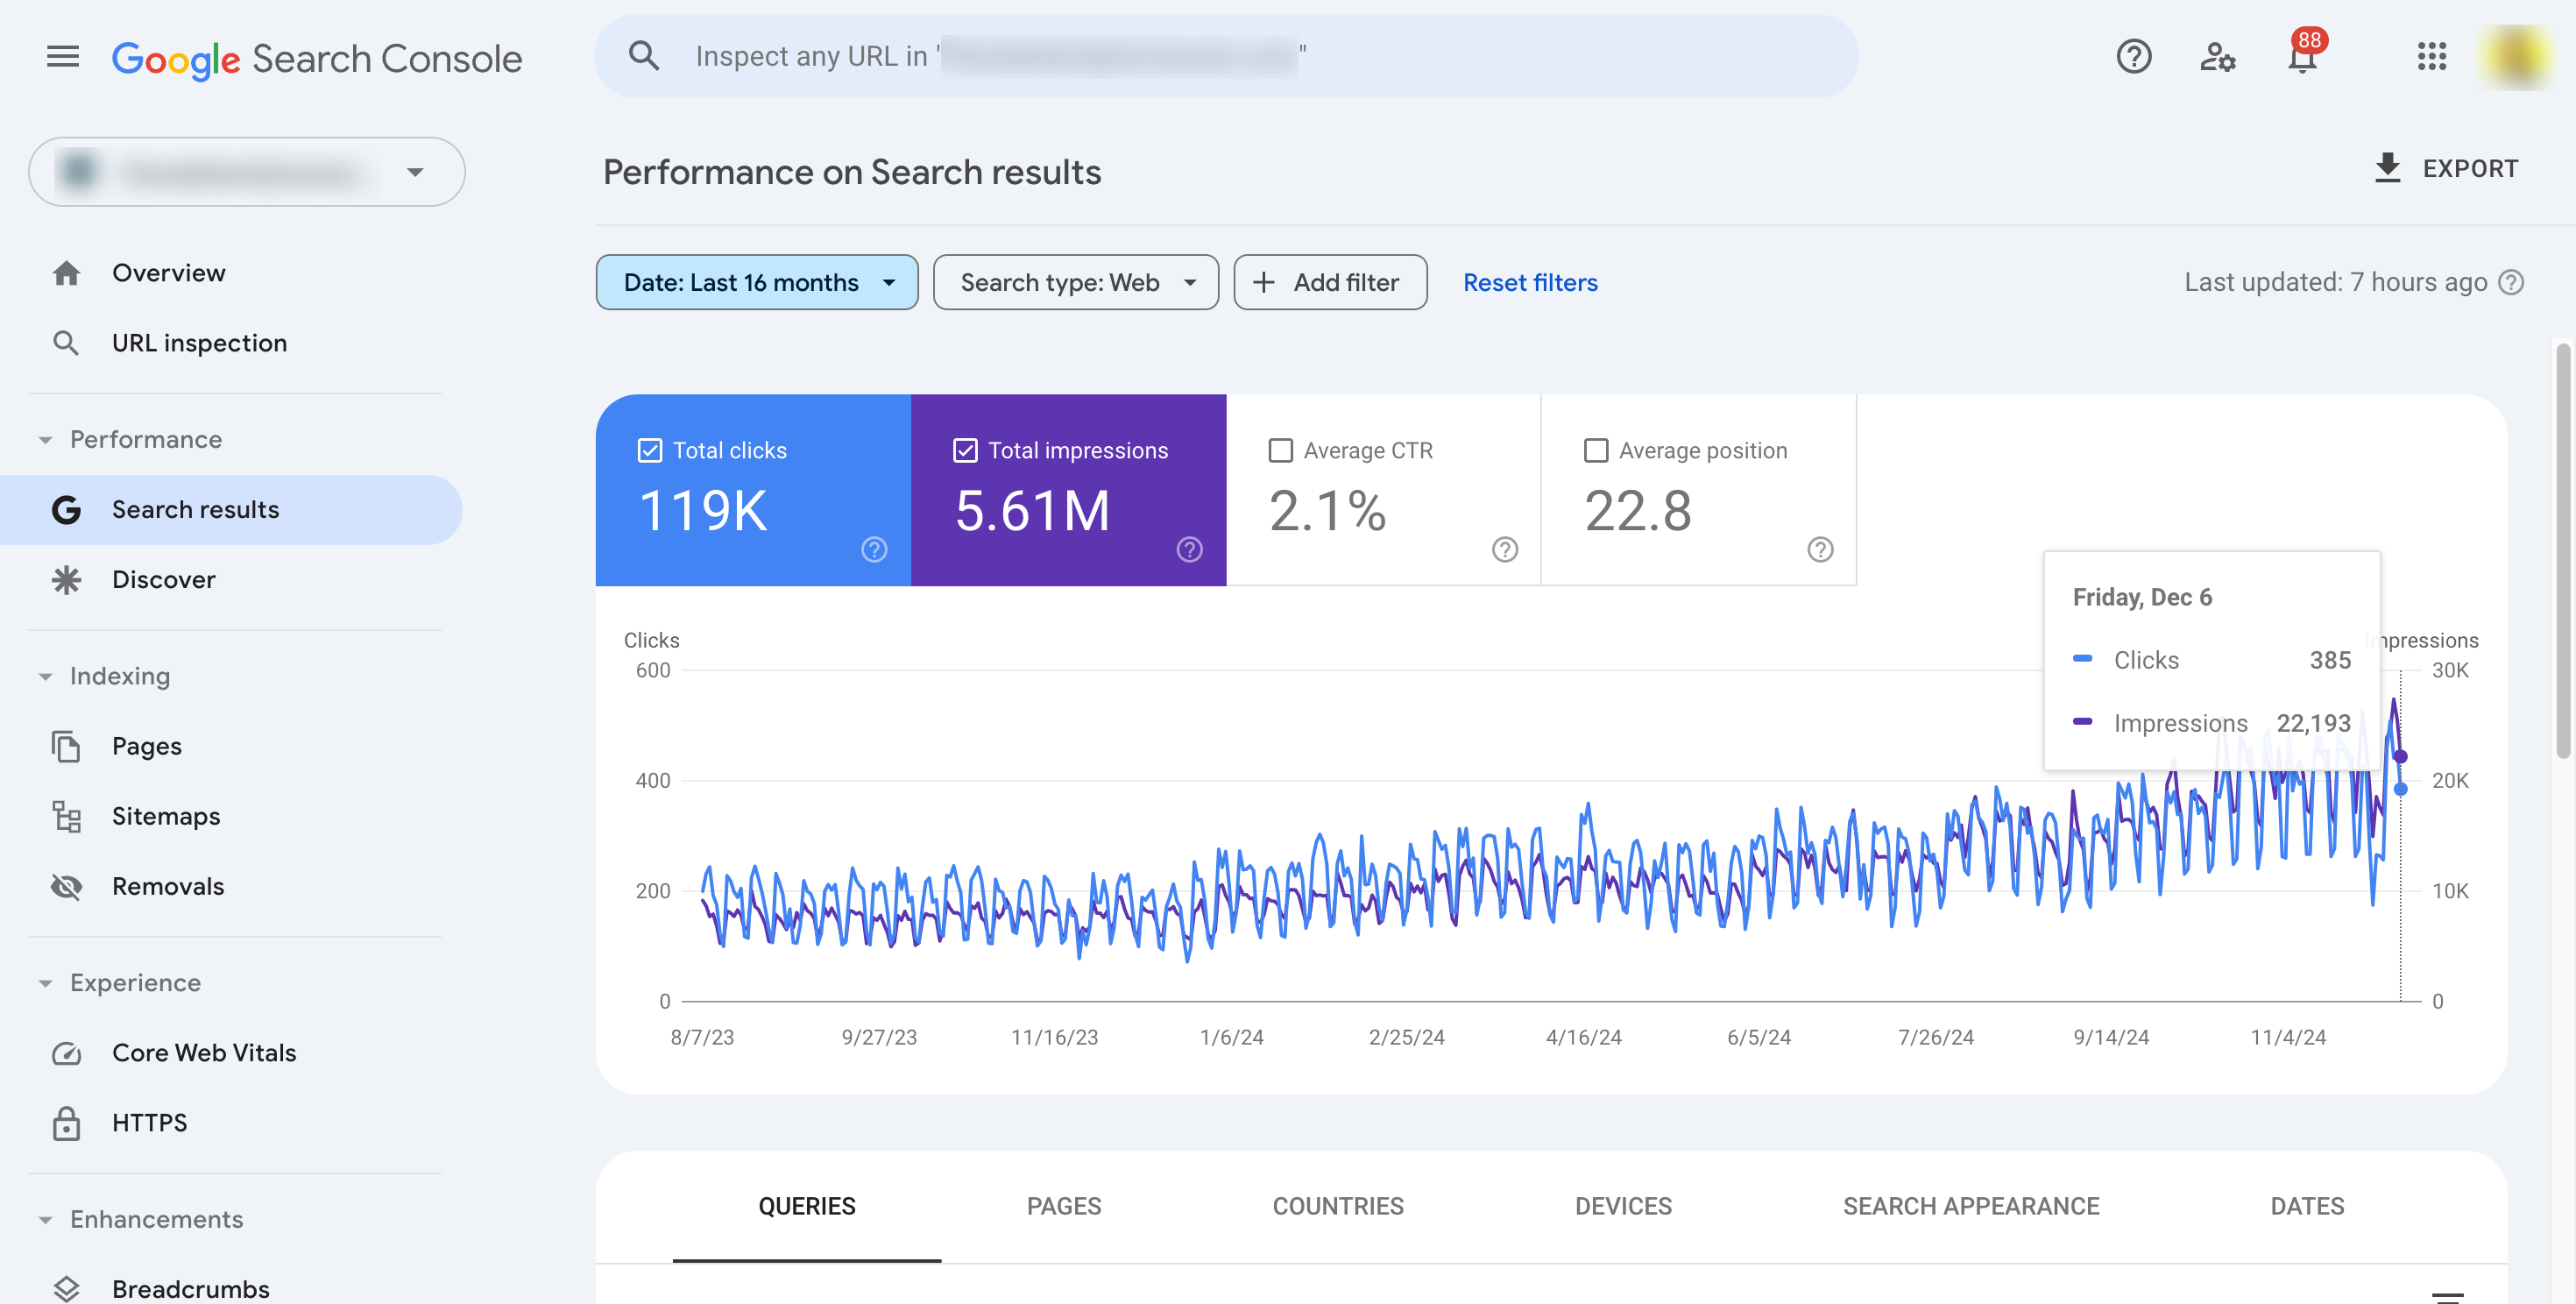The width and height of the screenshot is (2576, 1304).
Task: Open the users and settings icon
Action: (x=2217, y=57)
